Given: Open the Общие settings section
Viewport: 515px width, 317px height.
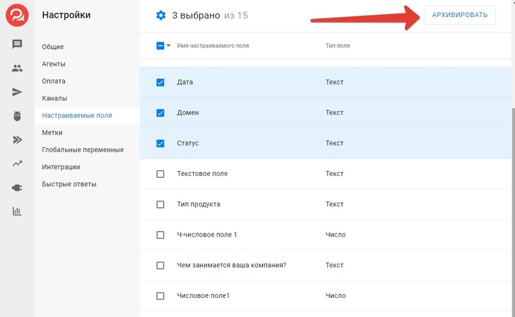Looking at the screenshot, I should (53, 47).
